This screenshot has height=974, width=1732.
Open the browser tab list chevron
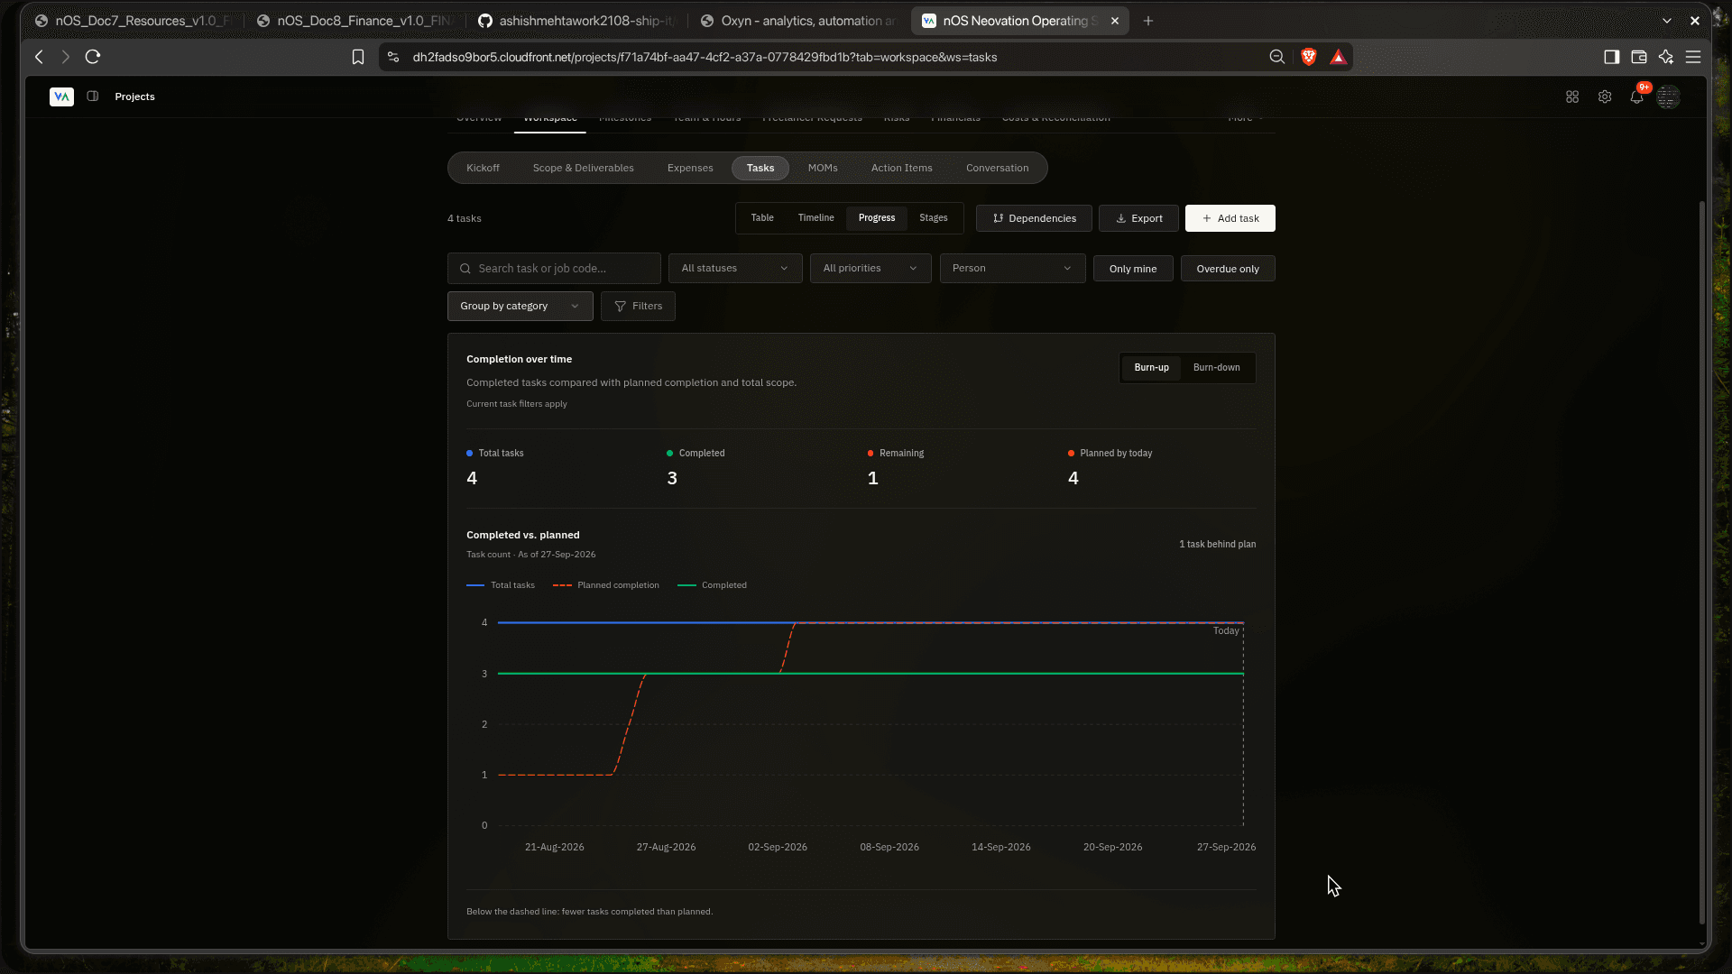click(x=1667, y=21)
